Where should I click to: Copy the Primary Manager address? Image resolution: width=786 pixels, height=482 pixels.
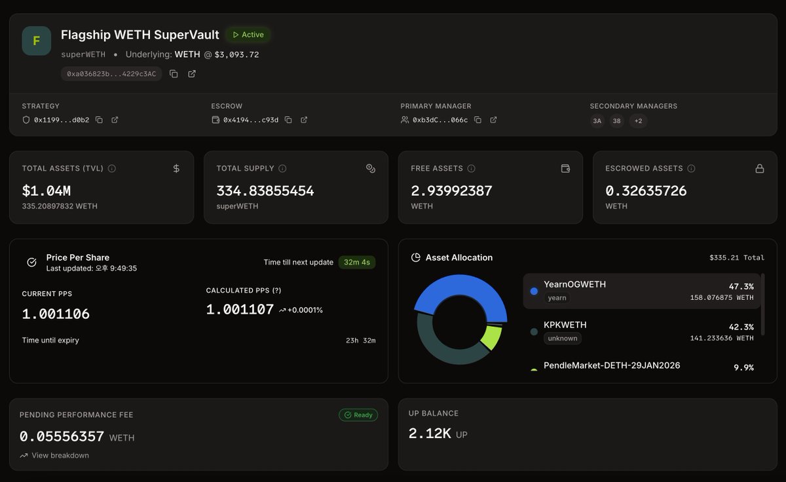pos(477,120)
